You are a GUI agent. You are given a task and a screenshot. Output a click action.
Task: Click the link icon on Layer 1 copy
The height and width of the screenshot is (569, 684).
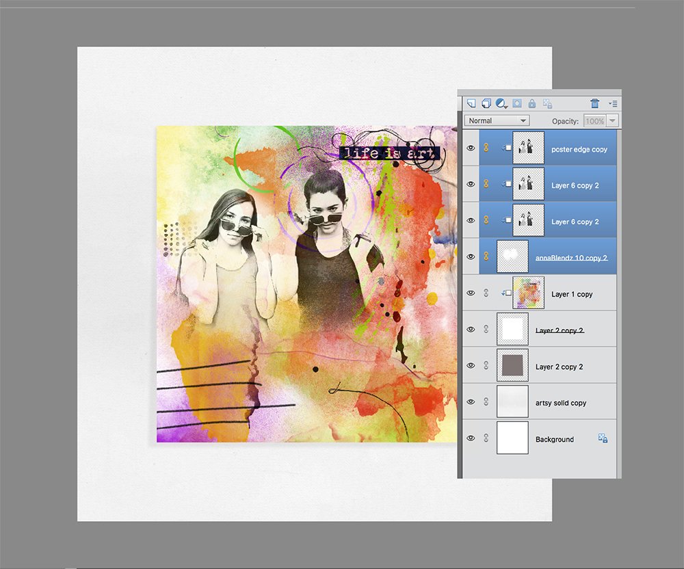coord(486,293)
